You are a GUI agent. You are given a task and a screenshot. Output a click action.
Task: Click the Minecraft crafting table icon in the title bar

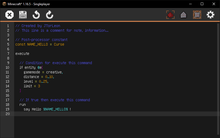pyautogui.click(x=4, y=4)
